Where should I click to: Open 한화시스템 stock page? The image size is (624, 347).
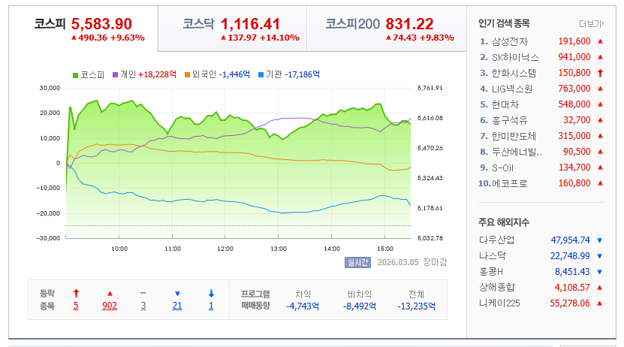514,73
